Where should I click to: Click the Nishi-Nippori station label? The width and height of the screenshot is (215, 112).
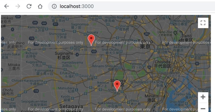coord(184,22)
